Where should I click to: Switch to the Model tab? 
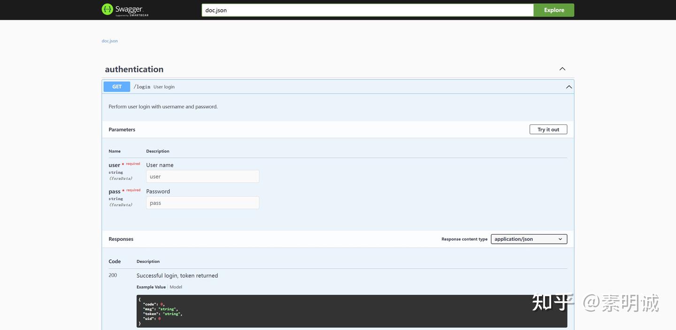[176, 287]
